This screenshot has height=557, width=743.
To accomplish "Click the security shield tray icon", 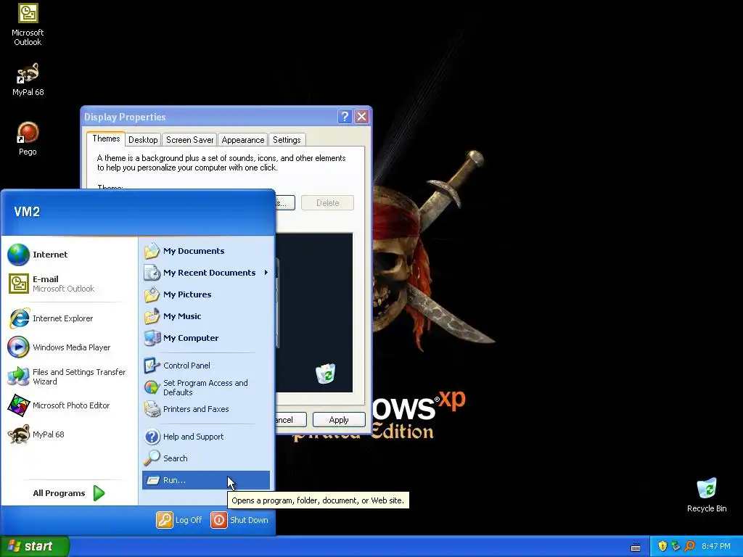I will (662, 546).
